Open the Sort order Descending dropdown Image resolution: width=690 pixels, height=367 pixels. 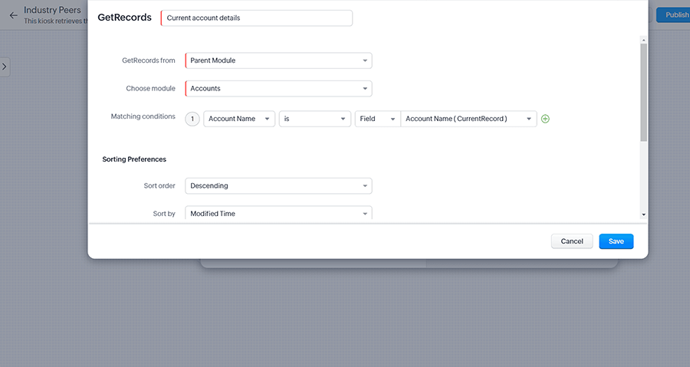(x=278, y=186)
